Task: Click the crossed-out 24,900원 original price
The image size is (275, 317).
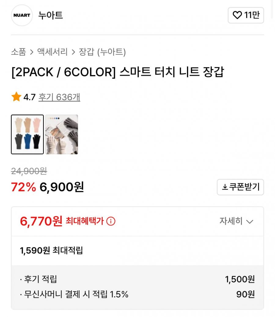Action: click(29, 171)
